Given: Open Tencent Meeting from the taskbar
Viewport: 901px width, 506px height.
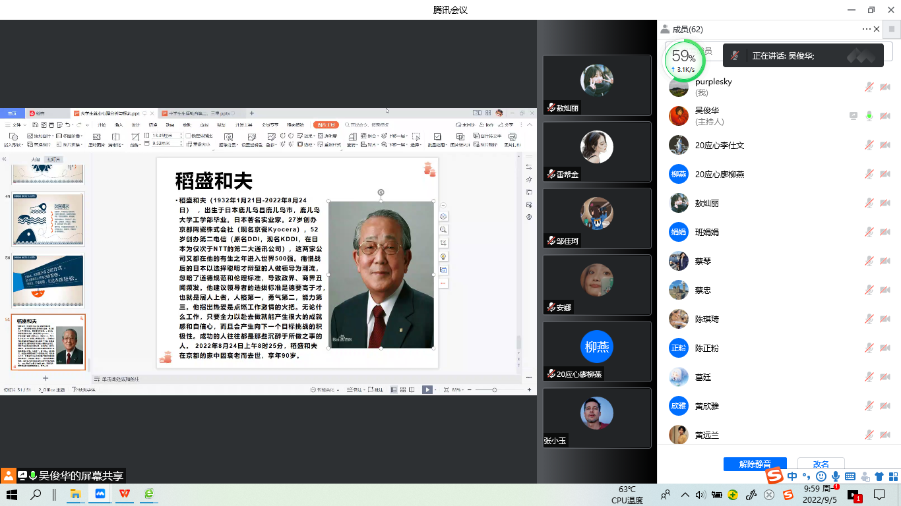Looking at the screenshot, I should tap(101, 494).
